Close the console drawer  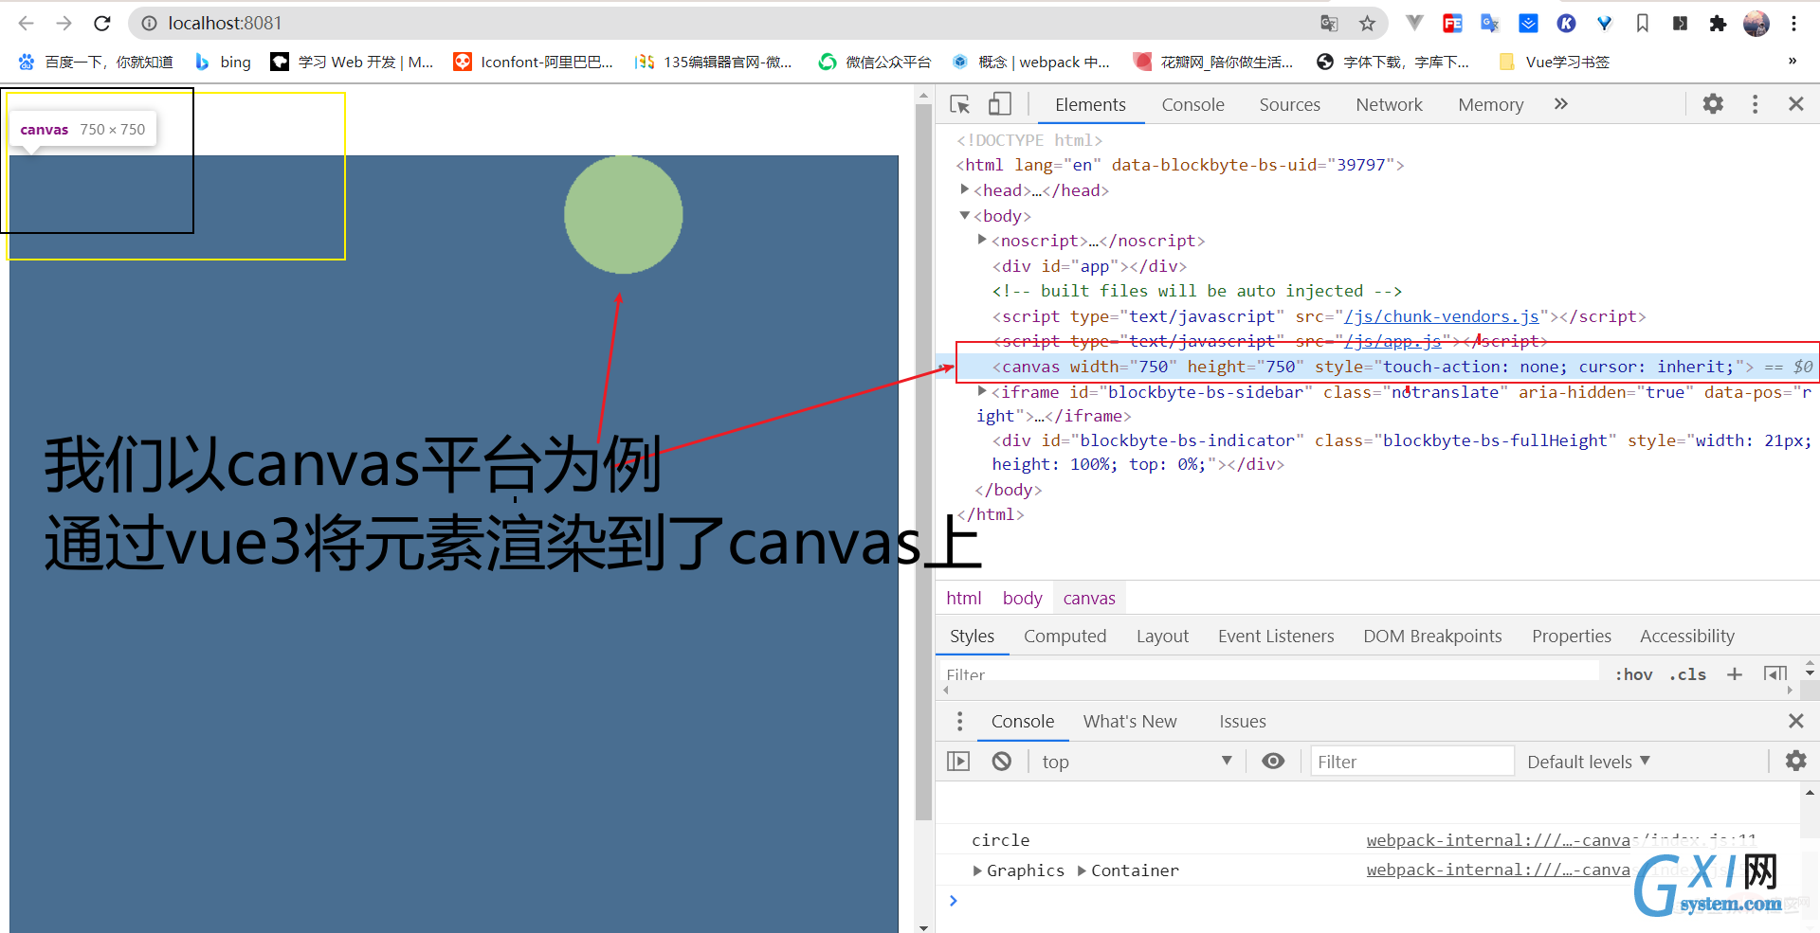pos(1795,721)
